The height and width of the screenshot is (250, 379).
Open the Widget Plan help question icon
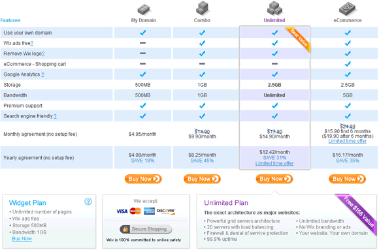pyautogui.click(x=88, y=202)
